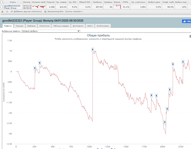Click the 31.1% ITM value
This screenshot has width=191, height=149.
[126, 7]
